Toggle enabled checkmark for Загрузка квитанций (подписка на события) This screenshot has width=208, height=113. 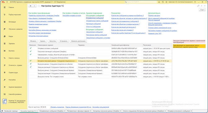click(31, 67)
